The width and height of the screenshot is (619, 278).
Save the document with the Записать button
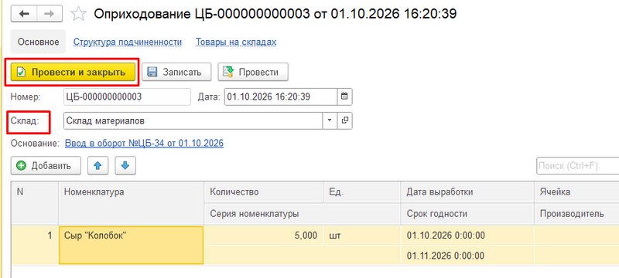[x=176, y=72]
